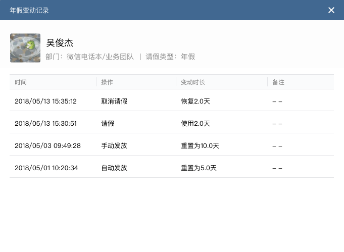The width and height of the screenshot is (344, 252).
Task: Click the 时间 column header
Action: point(21,82)
